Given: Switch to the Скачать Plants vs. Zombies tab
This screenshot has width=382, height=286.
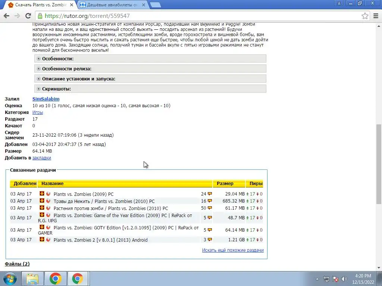Looking at the screenshot, I should [x=41, y=5].
